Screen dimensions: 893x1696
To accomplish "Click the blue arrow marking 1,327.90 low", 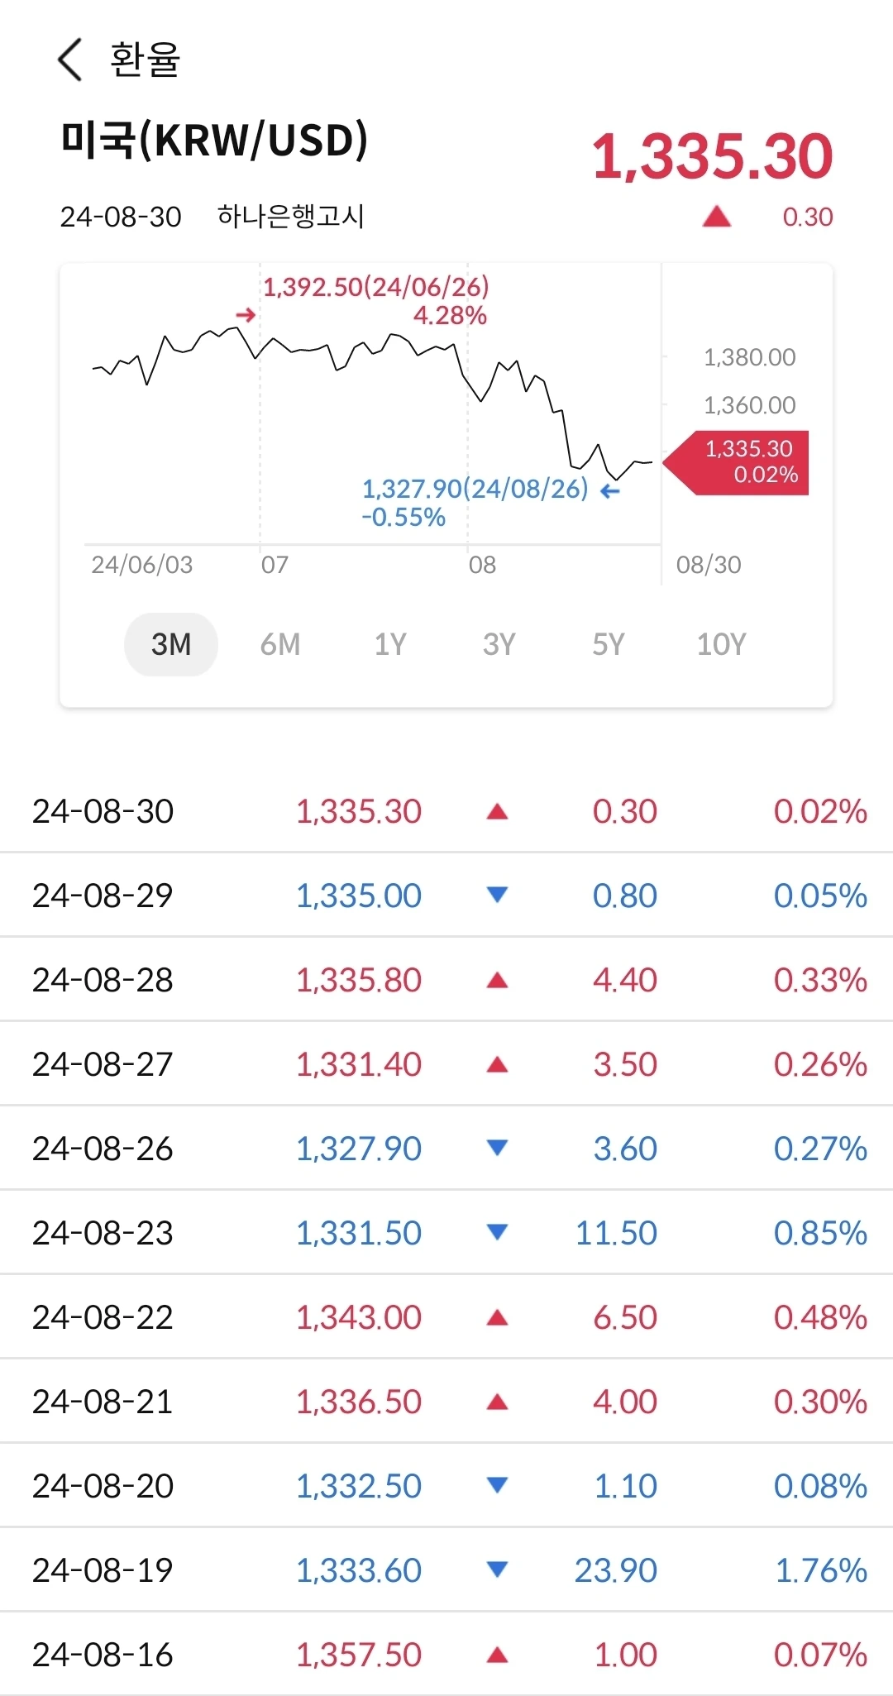I will pos(609,492).
